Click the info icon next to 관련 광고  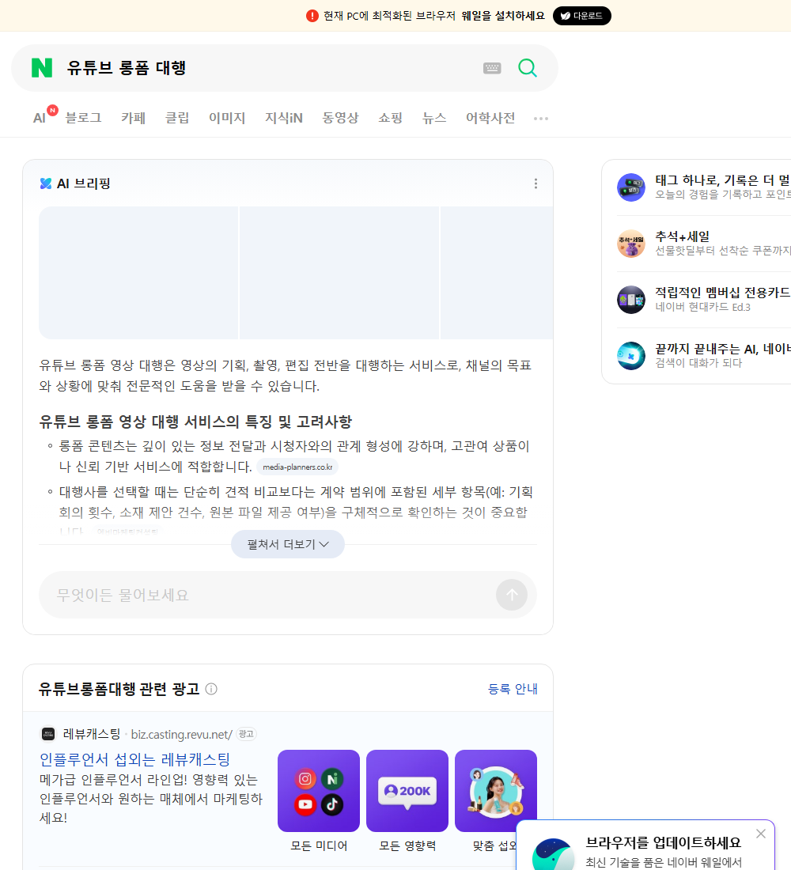point(211,689)
